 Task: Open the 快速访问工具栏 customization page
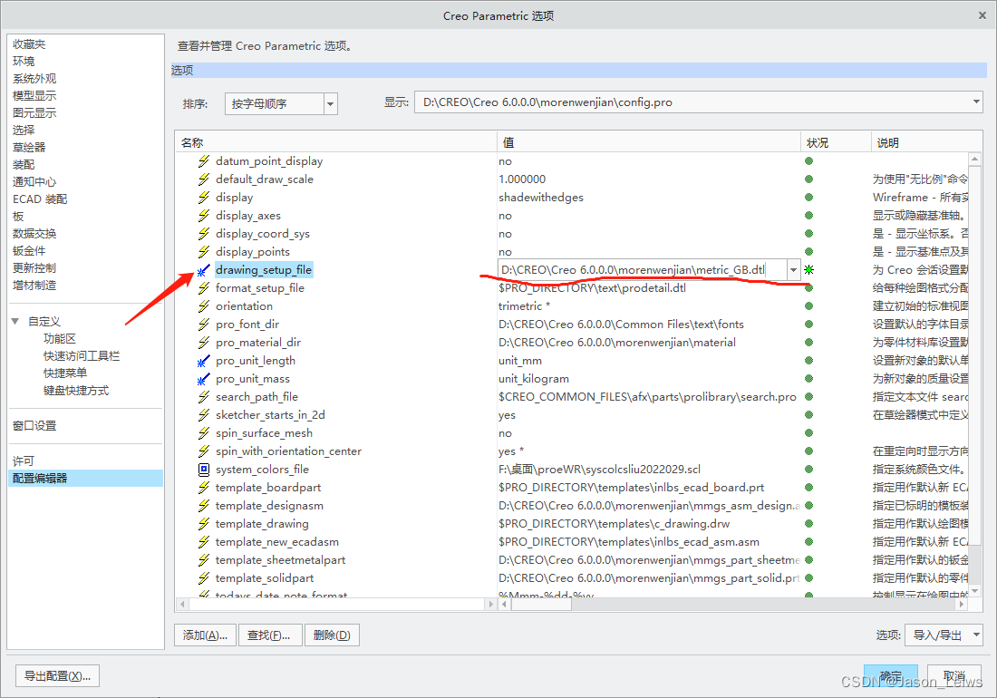[x=82, y=356]
